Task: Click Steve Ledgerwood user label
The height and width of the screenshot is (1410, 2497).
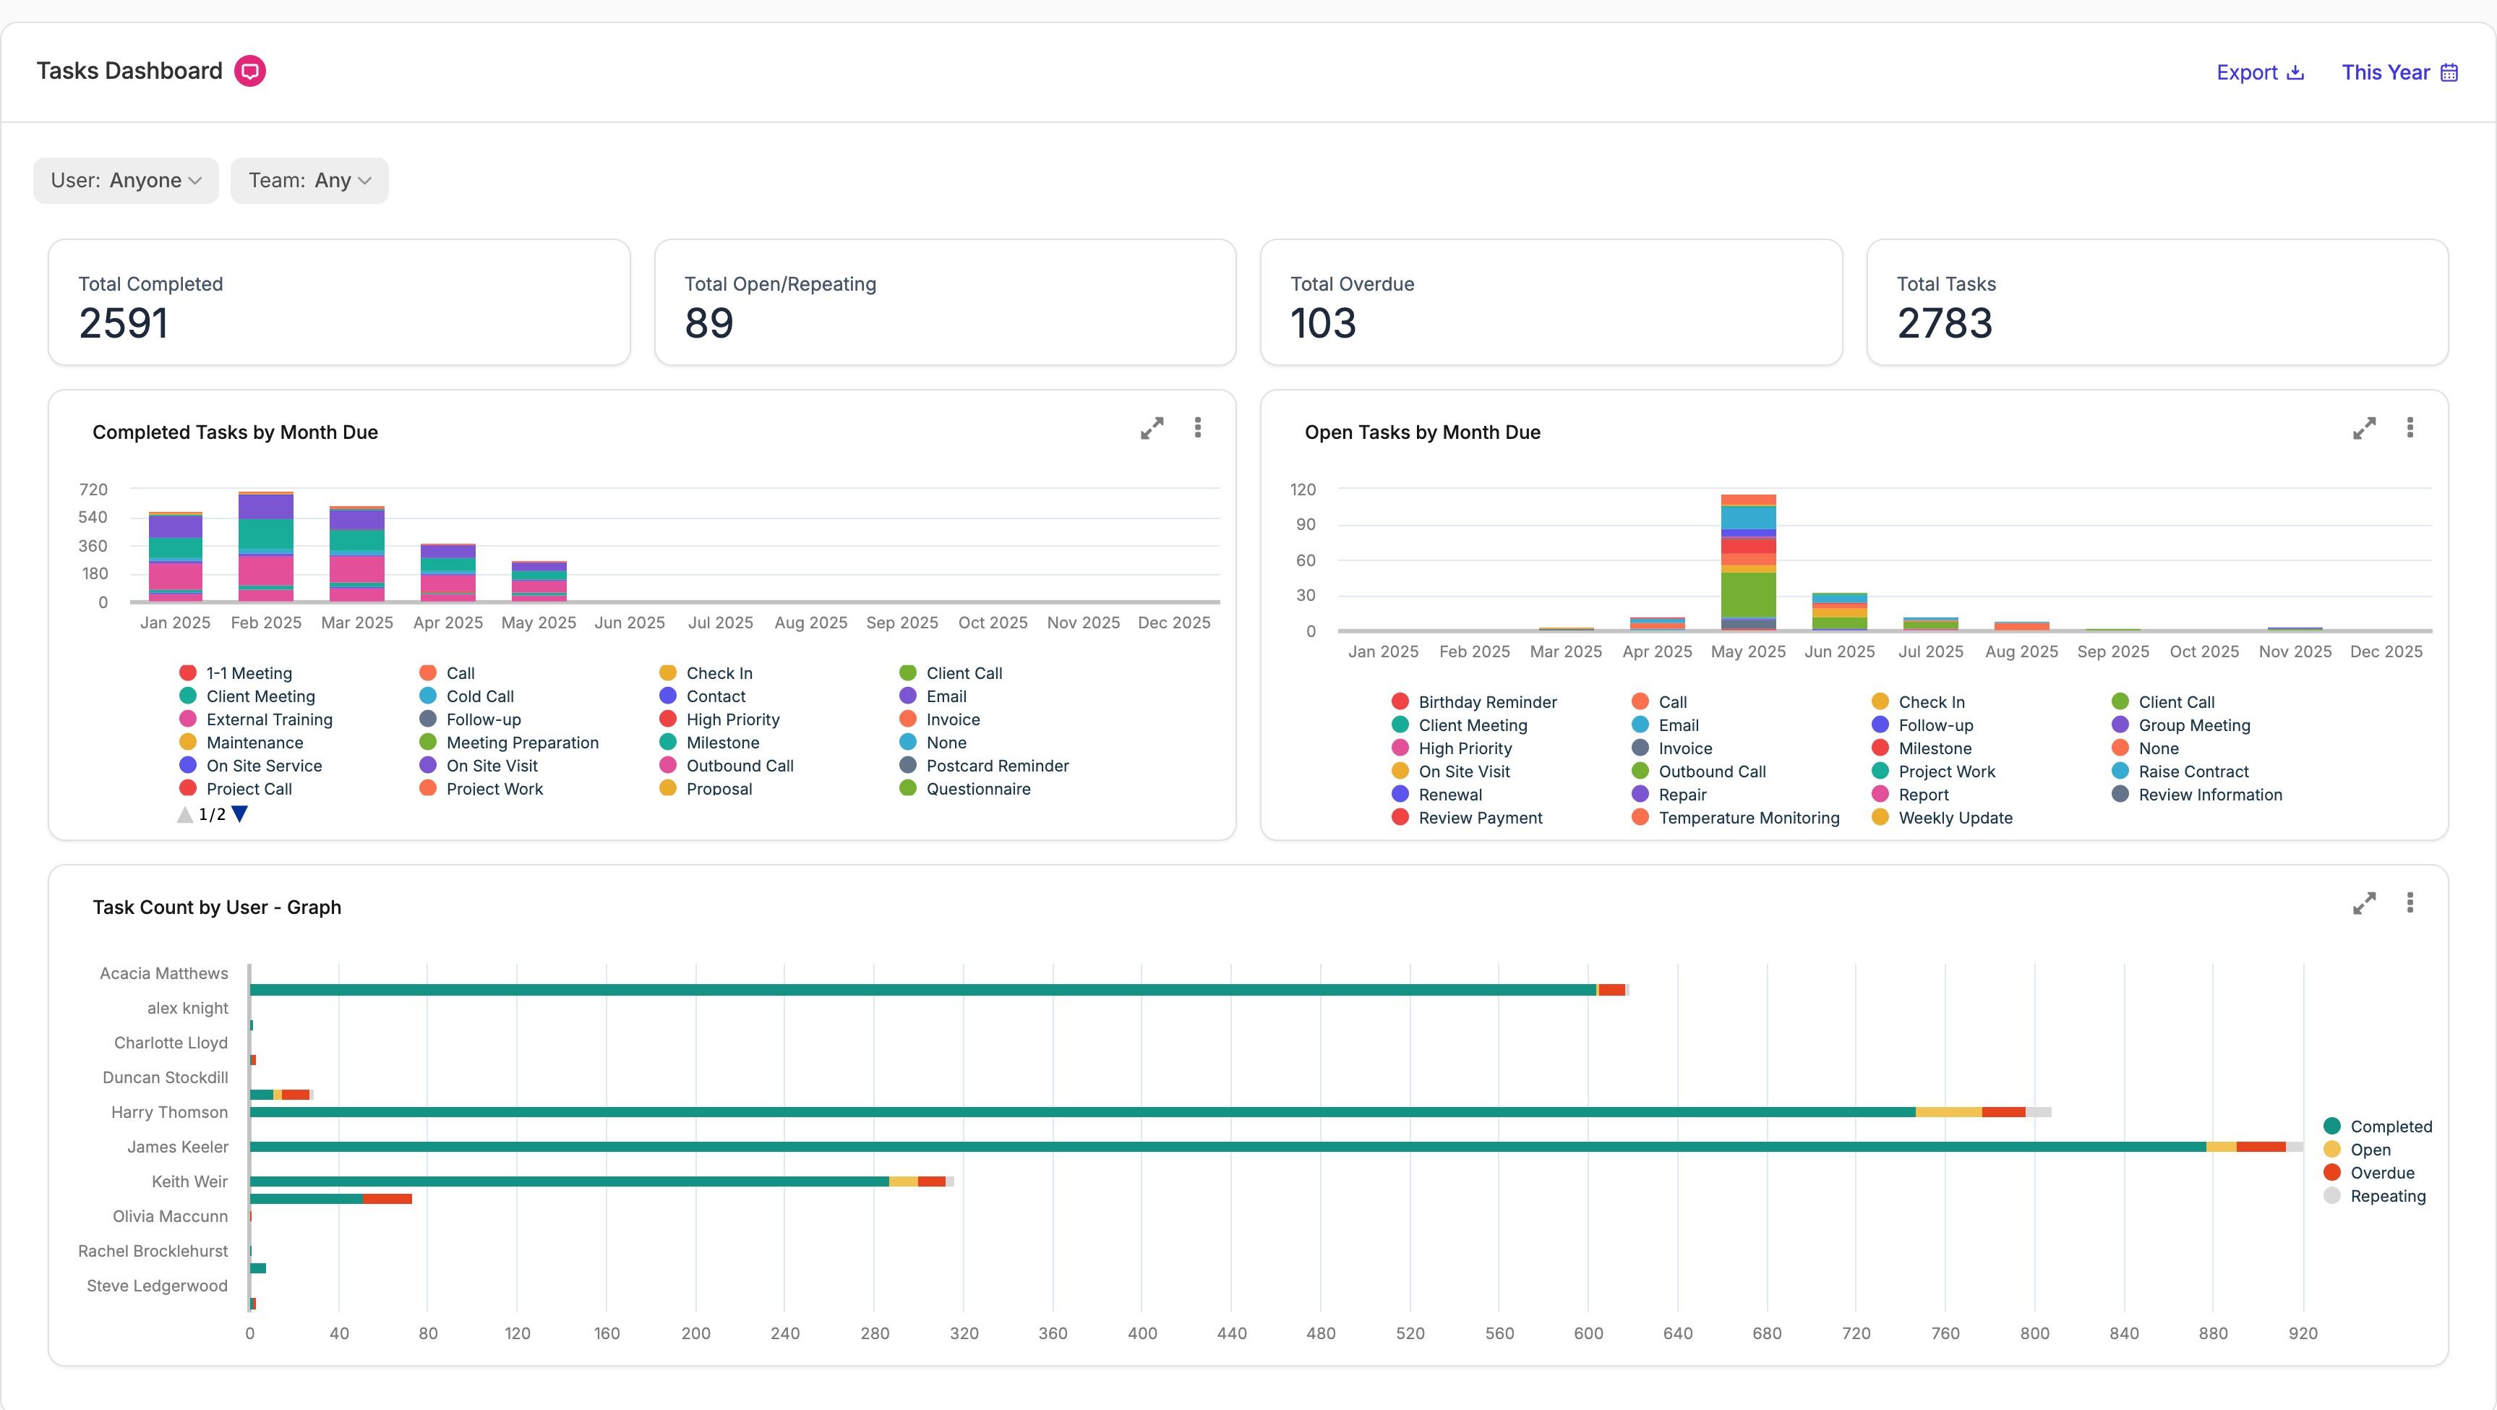Action: point(157,1286)
